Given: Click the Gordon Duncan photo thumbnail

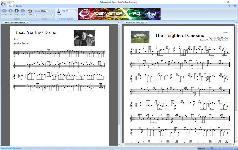Looking at the screenshot, I should coord(84,38).
